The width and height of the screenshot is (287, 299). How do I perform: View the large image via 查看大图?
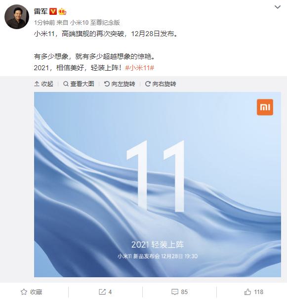(79, 84)
